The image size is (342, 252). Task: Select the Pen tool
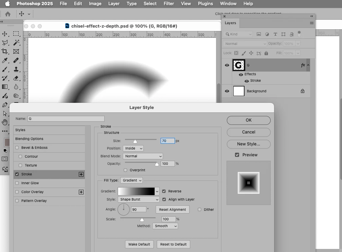point(4,105)
